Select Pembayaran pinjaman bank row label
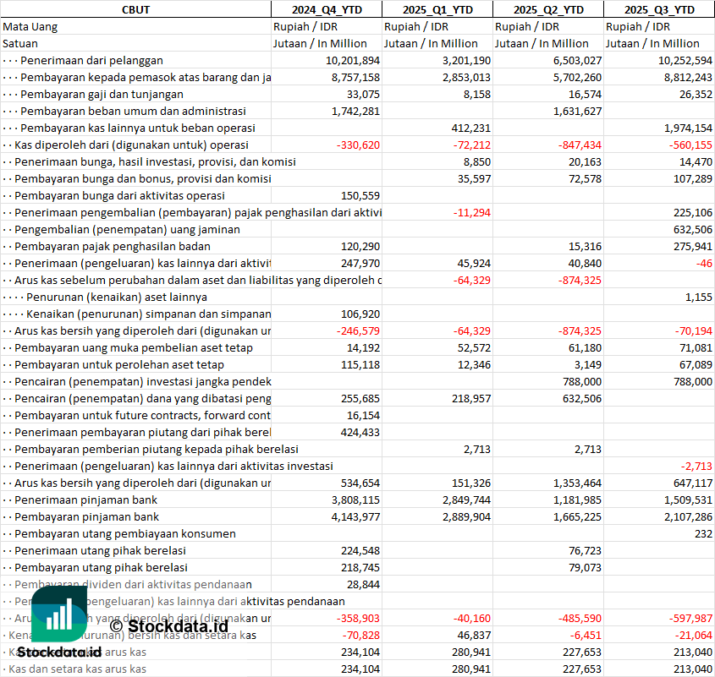This screenshot has height=677, width=715. pyautogui.click(x=86, y=517)
